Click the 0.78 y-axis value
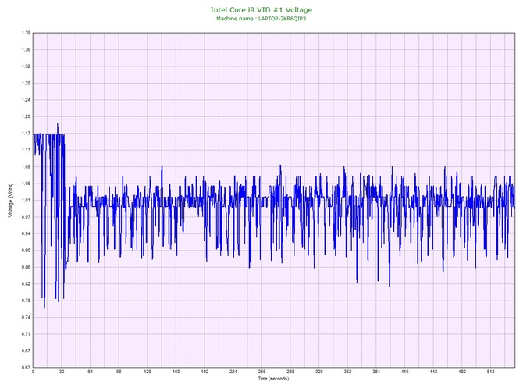The height and width of the screenshot is (392, 523). coord(26,301)
